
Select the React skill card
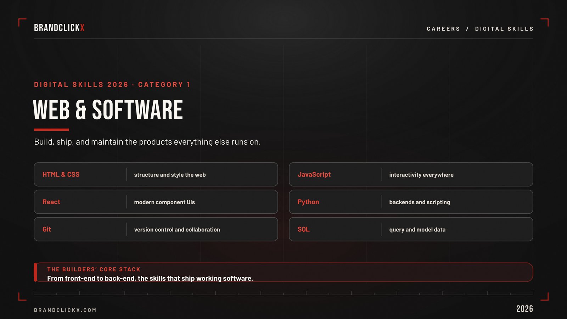click(156, 202)
